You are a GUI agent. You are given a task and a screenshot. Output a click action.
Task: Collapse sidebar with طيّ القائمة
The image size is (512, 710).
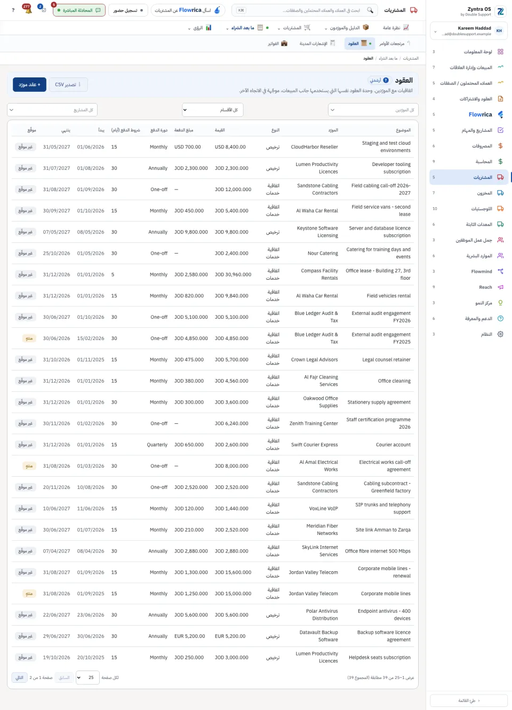pos(469,700)
